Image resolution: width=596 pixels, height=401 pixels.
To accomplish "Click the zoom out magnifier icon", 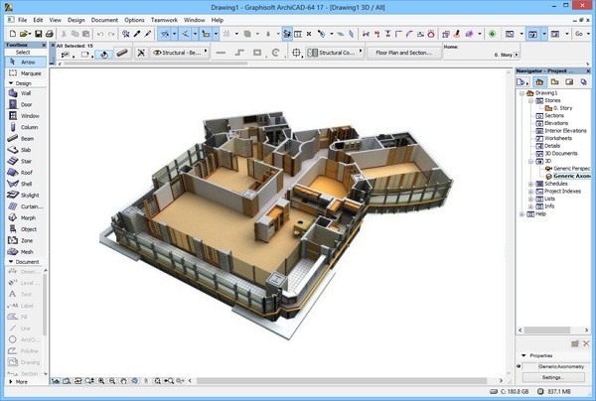I will tap(112, 380).
